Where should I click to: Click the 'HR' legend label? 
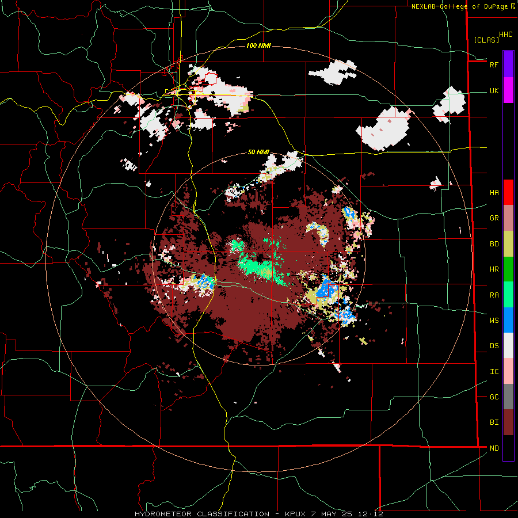[494, 269]
